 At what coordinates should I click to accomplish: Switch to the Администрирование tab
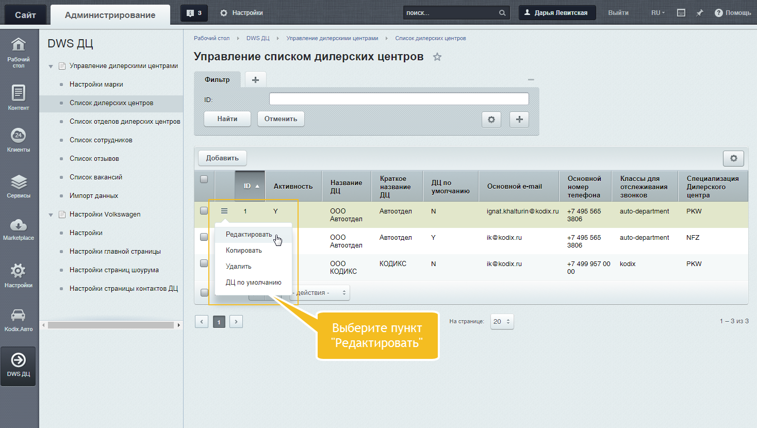pos(110,15)
